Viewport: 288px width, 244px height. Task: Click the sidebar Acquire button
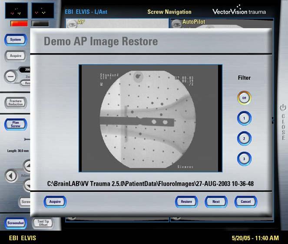16,56
